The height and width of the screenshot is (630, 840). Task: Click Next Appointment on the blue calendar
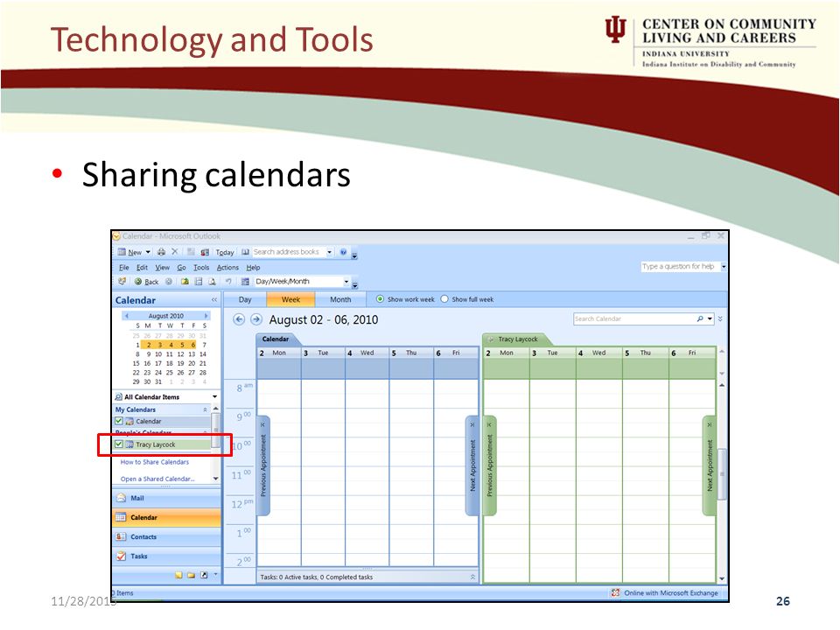coord(472,465)
